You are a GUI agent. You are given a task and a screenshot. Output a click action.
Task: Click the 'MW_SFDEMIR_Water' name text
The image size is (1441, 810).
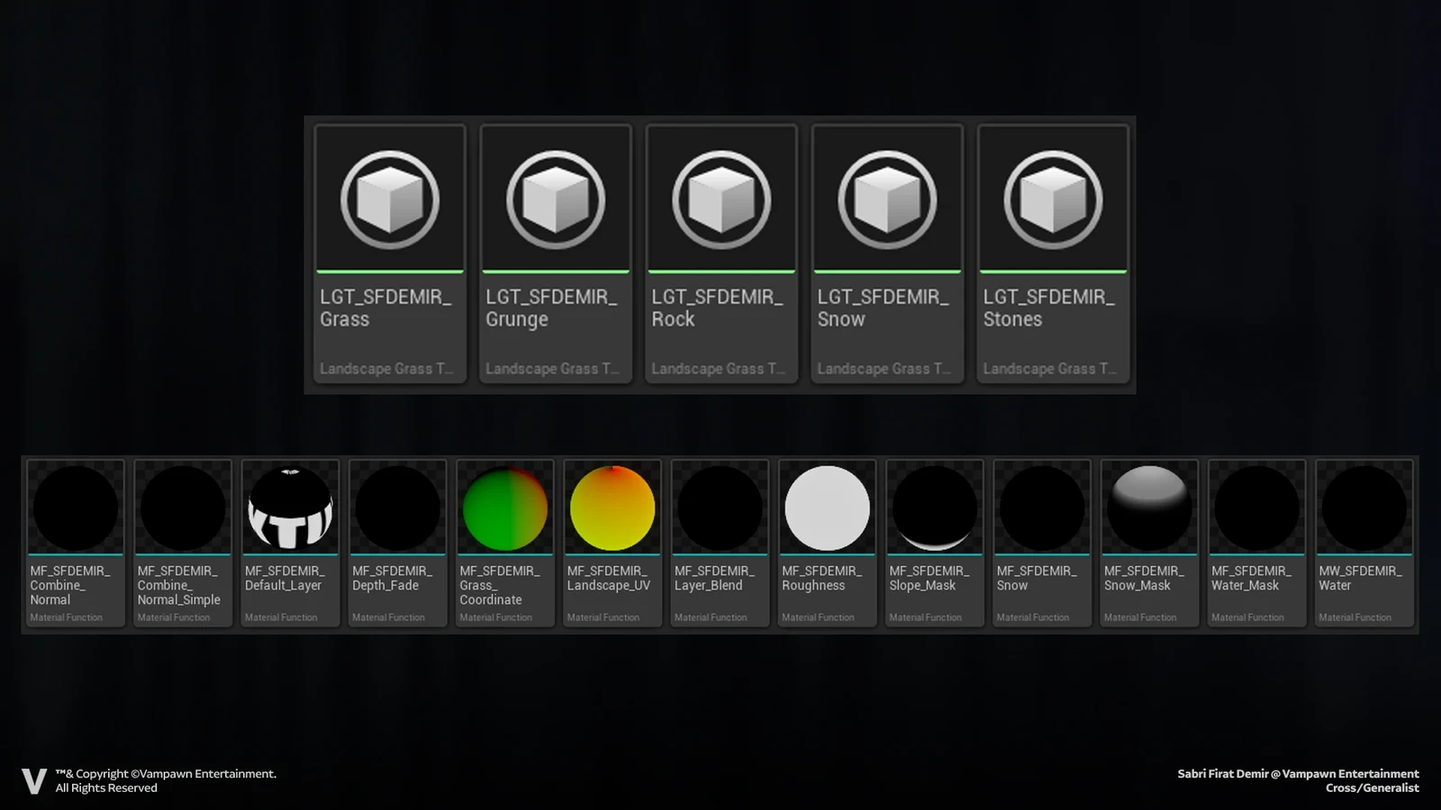[1360, 578]
